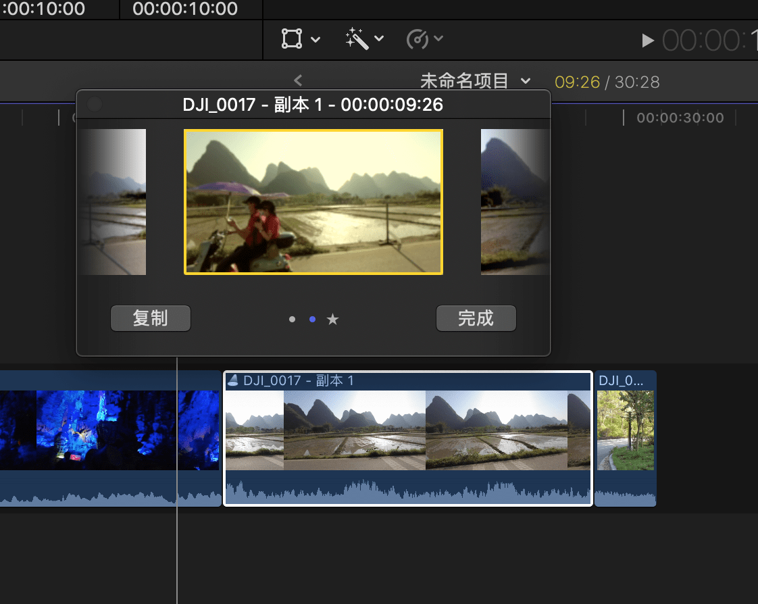Open the Transform tool dropdown chevron
Viewport: 758px width, 604px height.
tap(315, 39)
